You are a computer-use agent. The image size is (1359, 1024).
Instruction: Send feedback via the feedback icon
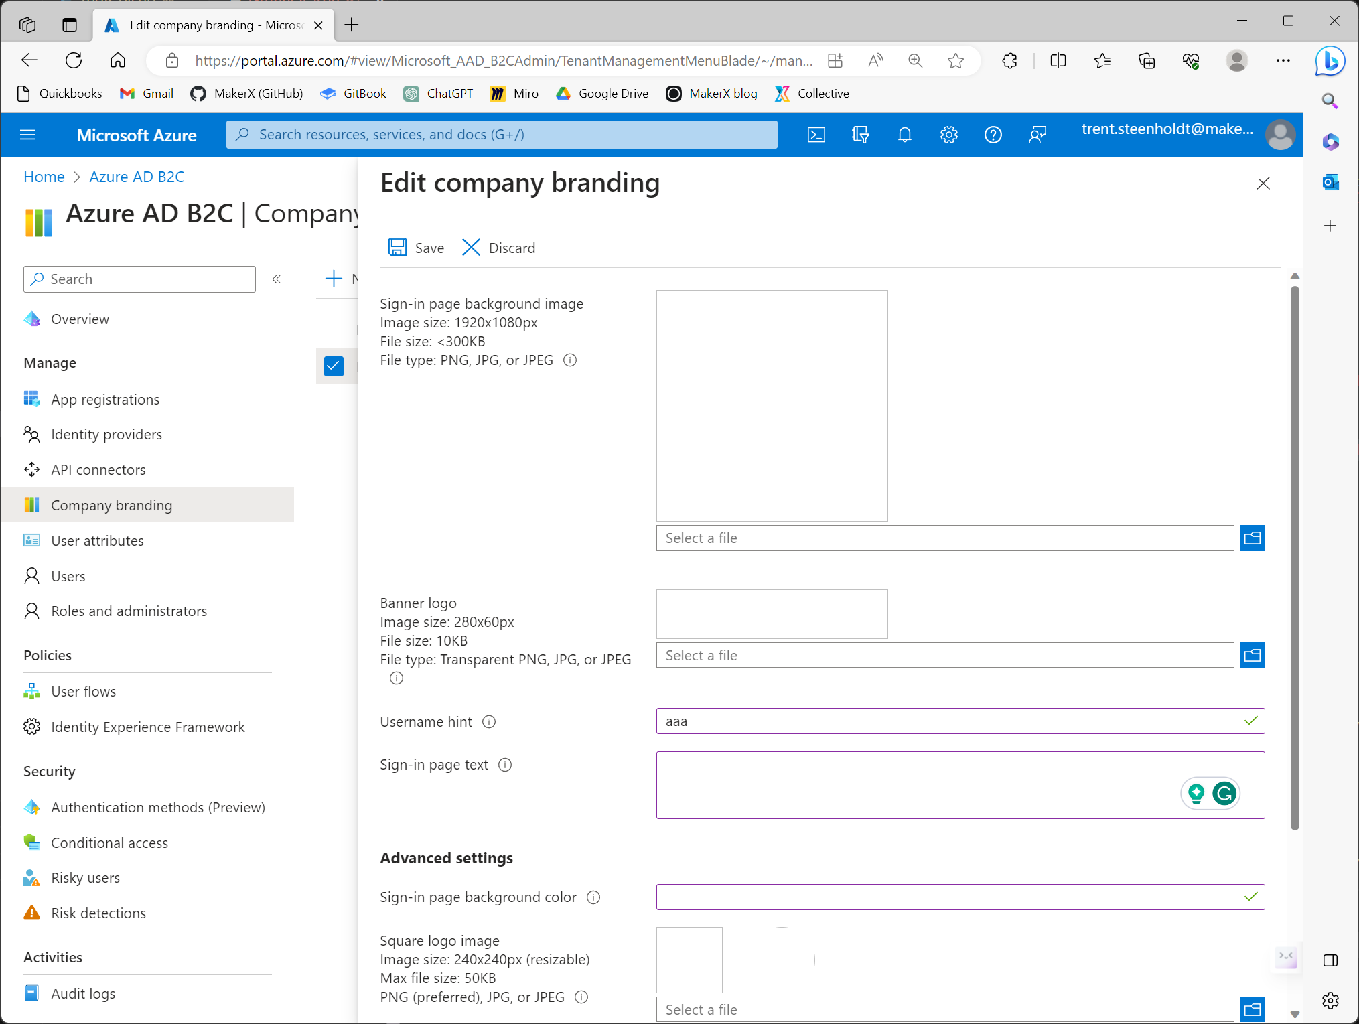[1038, 135]
